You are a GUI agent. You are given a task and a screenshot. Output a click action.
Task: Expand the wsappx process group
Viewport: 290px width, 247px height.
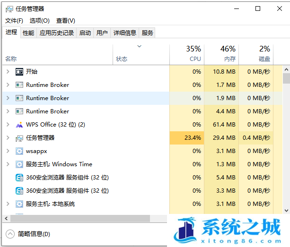[8, 151]
